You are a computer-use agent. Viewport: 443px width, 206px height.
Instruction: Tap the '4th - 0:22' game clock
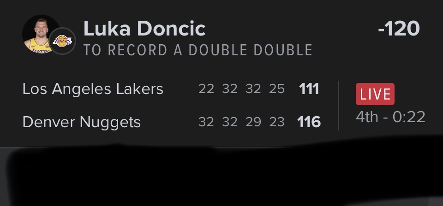pyautogui.click(x=390, y=117)
